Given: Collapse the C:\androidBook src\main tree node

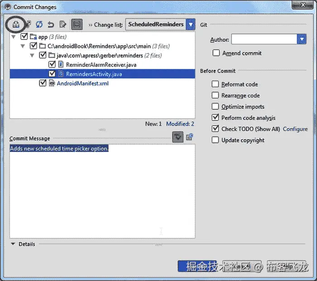Looking at the screenshot, I should click(23, 46).
